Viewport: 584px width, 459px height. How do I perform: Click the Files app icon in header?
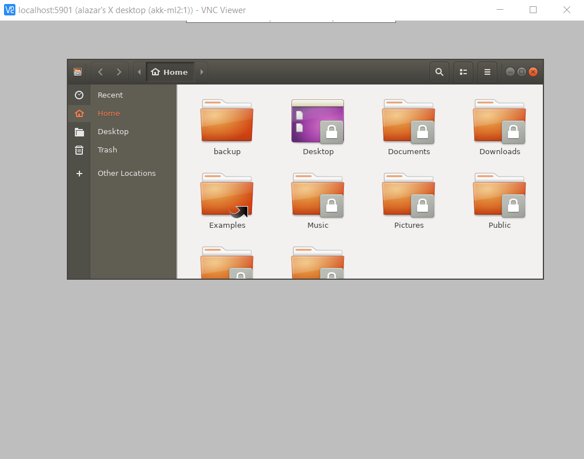point(78,72)
